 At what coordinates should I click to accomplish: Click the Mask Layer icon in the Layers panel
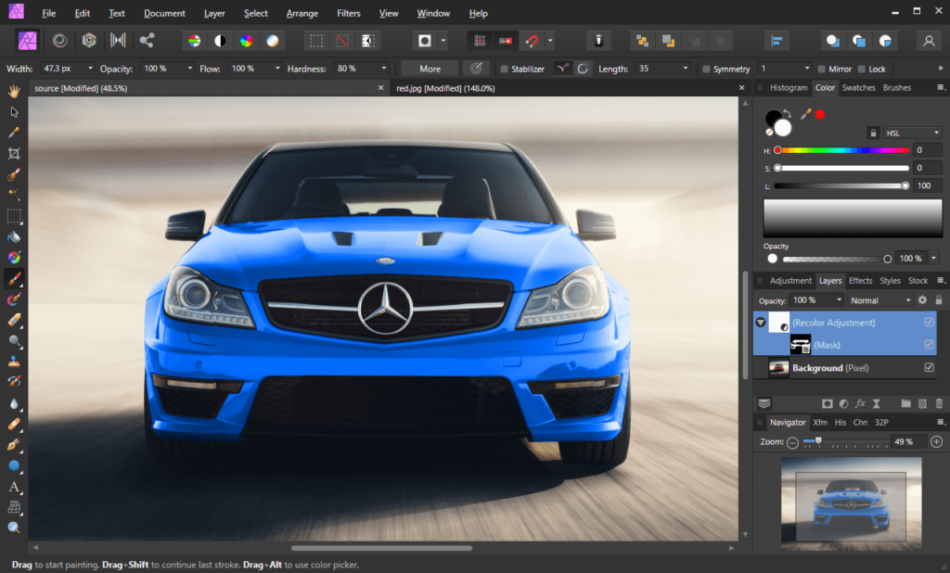(x=801, y=344)
